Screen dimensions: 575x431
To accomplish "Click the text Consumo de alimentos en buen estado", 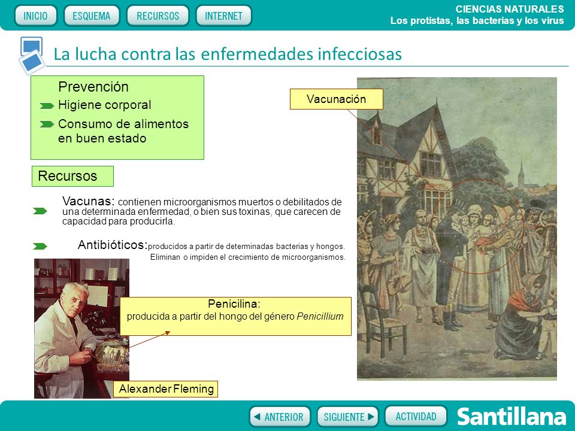I will [x=123, y=131].
